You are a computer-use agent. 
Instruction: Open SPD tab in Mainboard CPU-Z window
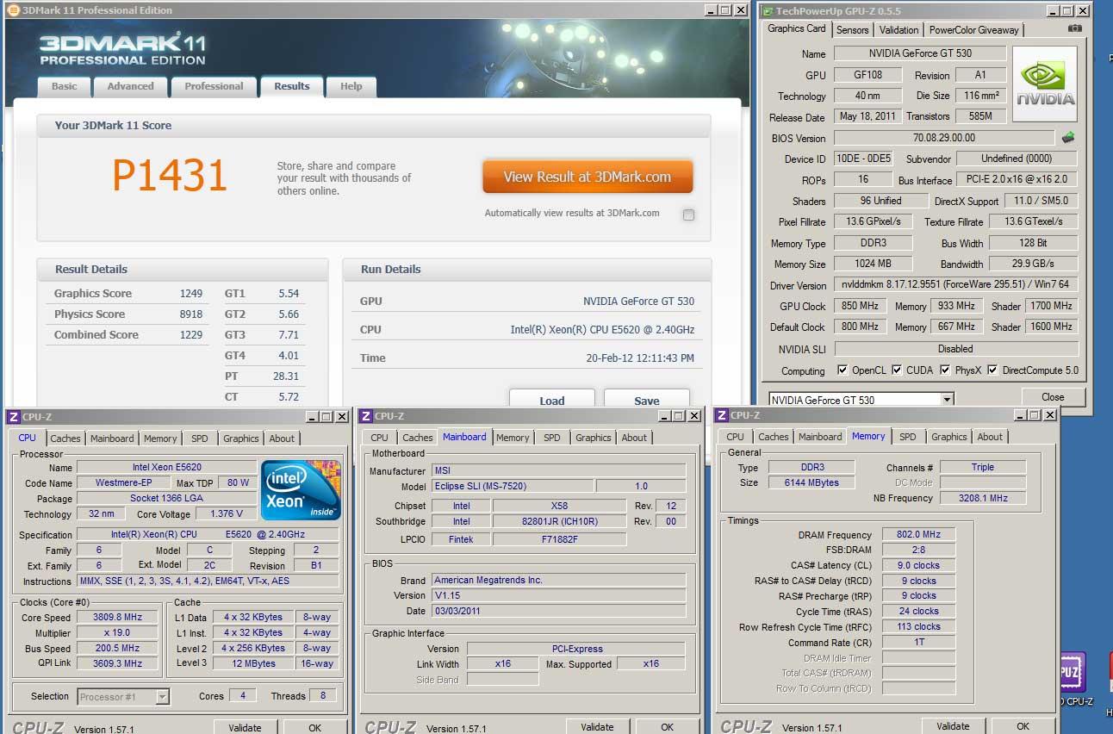(552, 438)
